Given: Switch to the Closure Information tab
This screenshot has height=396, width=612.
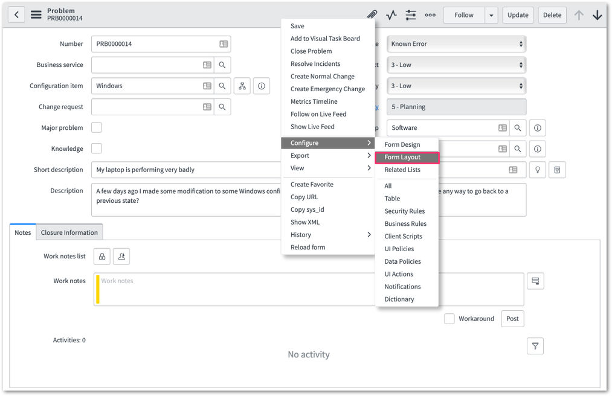Looking at the screenshot, I should click(69, 232).
